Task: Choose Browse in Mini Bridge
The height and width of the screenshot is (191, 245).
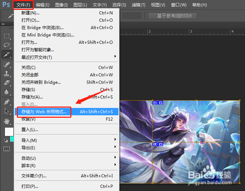Action: point(66,35)
